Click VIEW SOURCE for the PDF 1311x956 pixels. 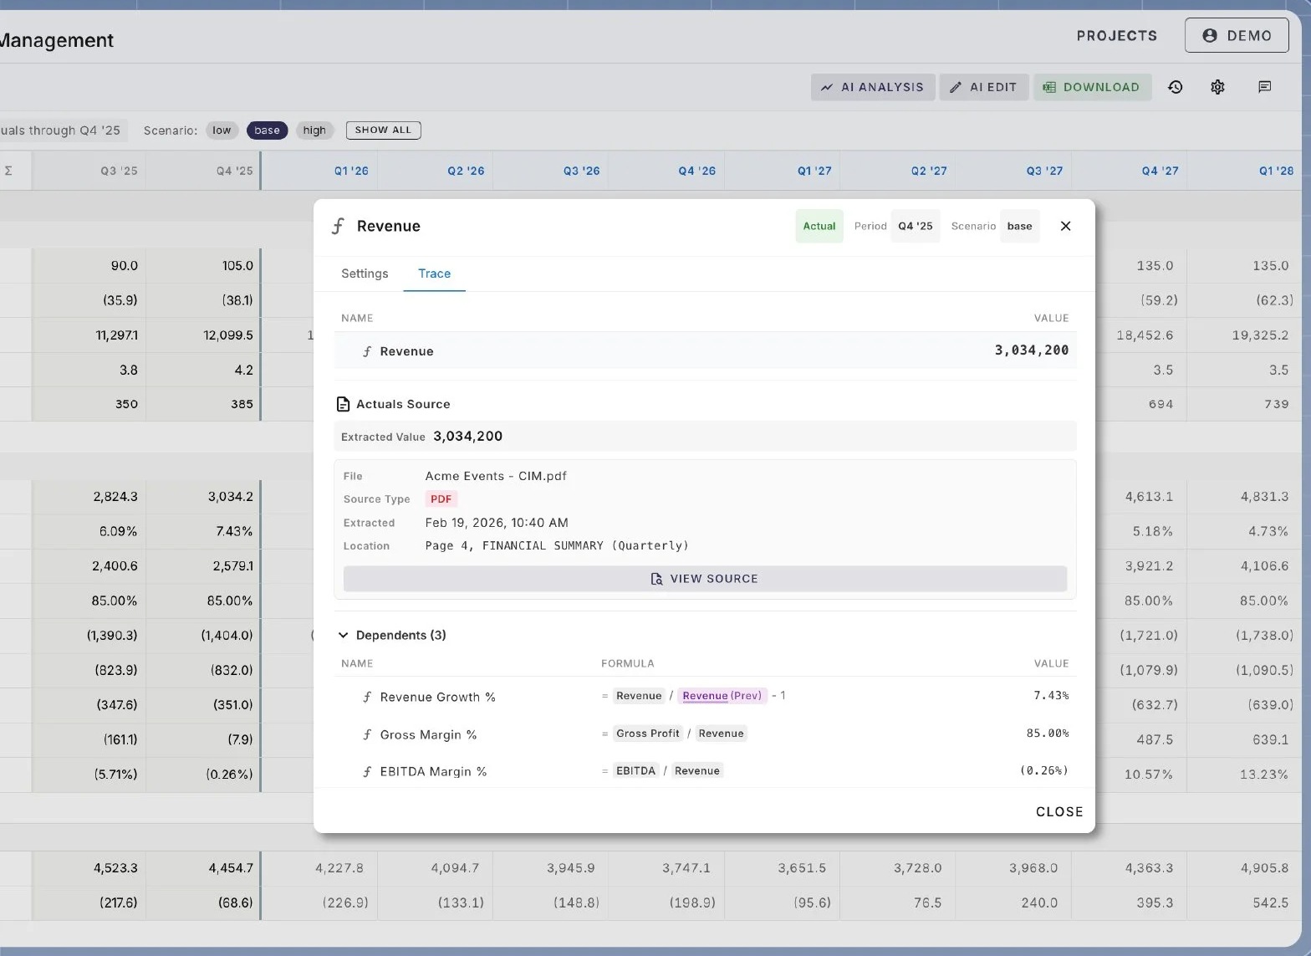(705, 579)
